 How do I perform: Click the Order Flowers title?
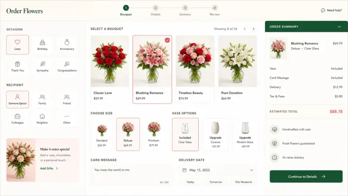tap(25, 11)
